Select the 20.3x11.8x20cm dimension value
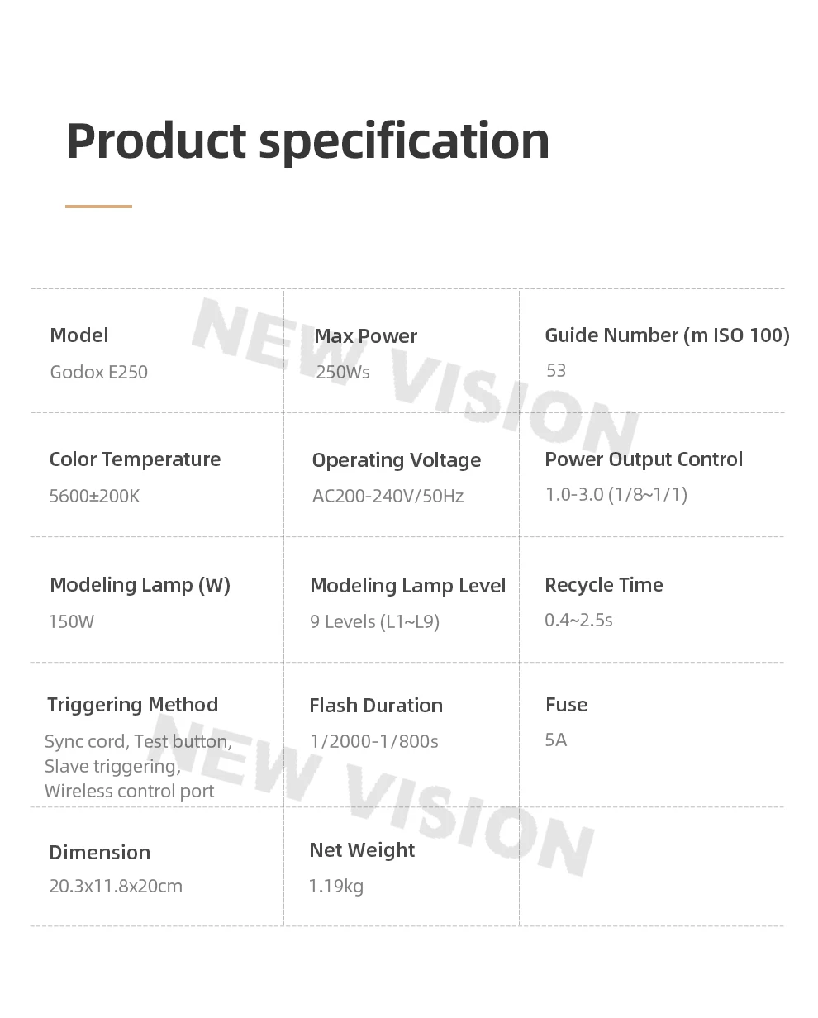 click(116, 887)
